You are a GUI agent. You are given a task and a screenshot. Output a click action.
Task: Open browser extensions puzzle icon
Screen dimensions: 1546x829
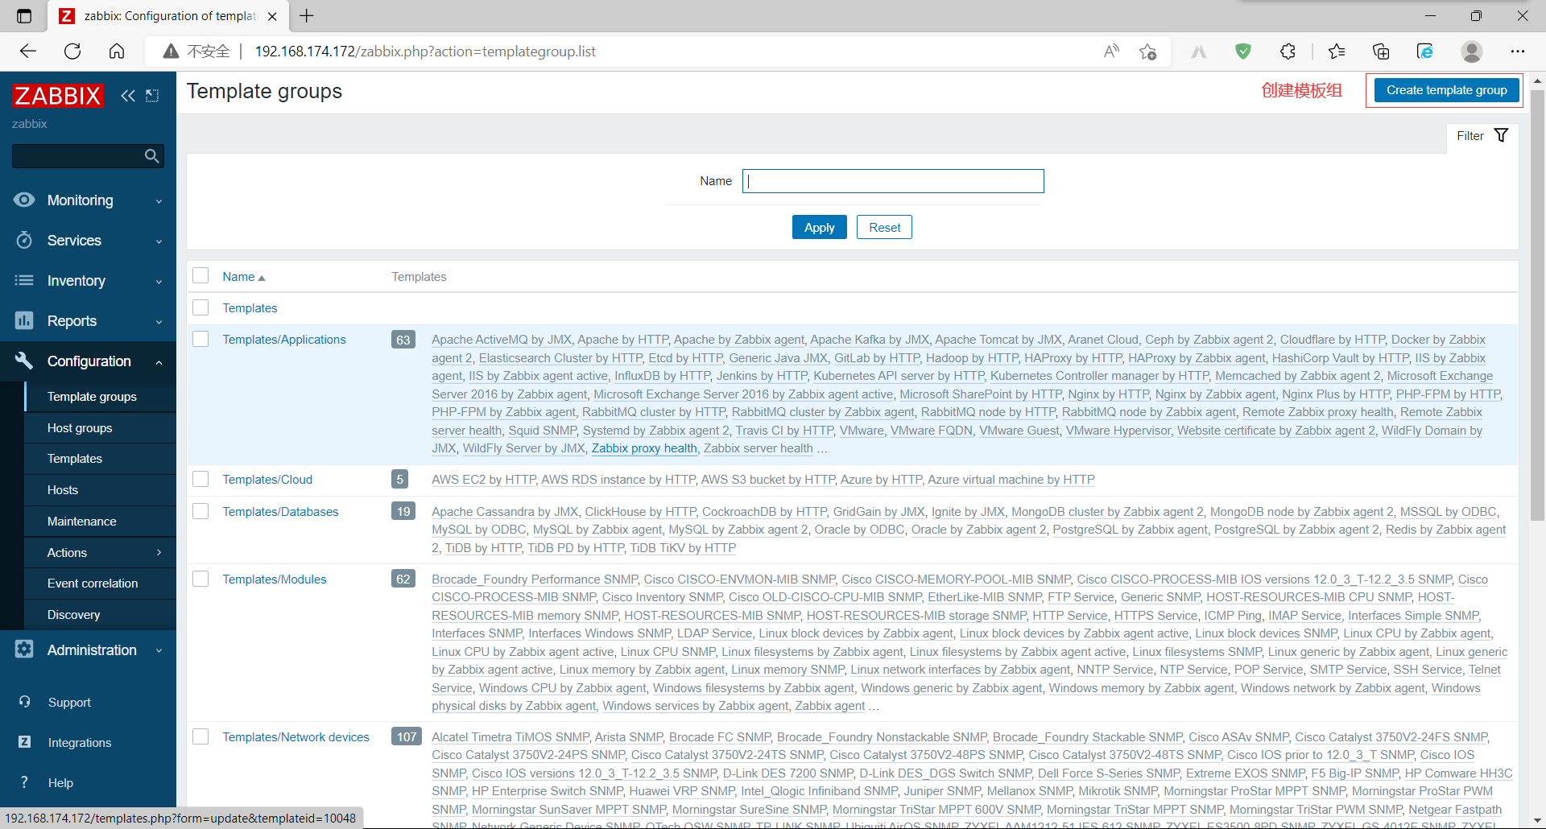point(1288,52)
